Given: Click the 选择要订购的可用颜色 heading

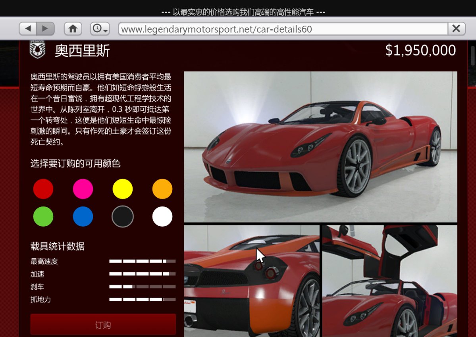Looking at the screenshot, I should click(75, 164).
